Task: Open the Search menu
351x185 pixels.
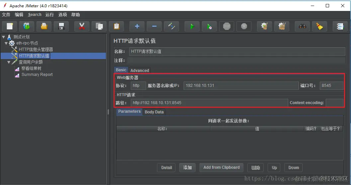Action: [35, 15]
